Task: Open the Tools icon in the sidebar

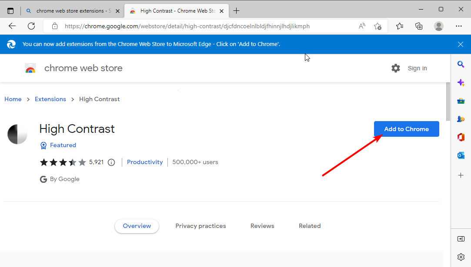Action: point(461,101)
